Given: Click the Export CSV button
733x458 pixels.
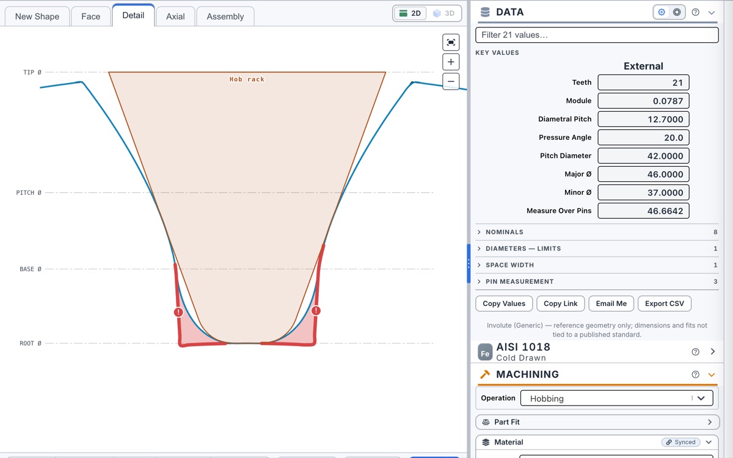Looking at the screenshot, I should pyautogui.click(x=665, y=304).
